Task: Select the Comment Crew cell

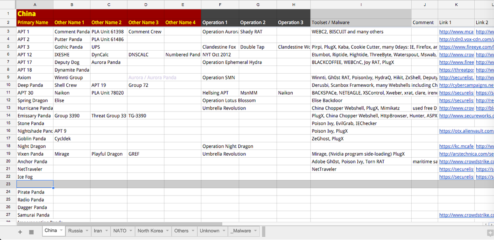Action: [x=146, y=32]
